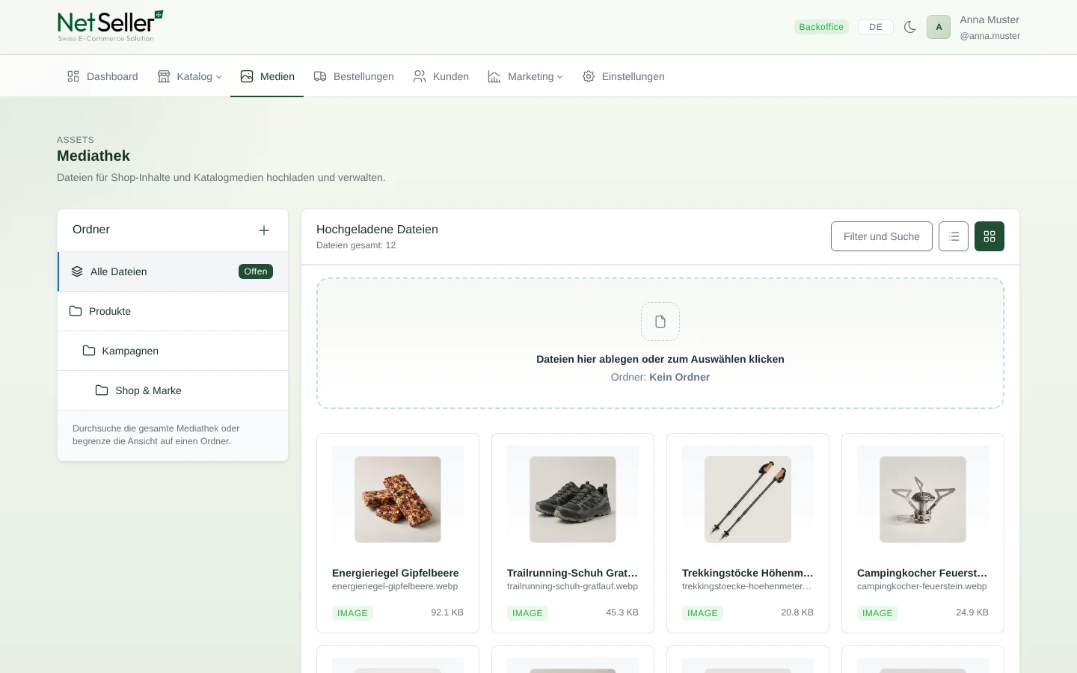Click filename campingkocher-feuerstein.webp
Image resolution: width=1077 pixels, height=673 pixels.
point(921,586)
